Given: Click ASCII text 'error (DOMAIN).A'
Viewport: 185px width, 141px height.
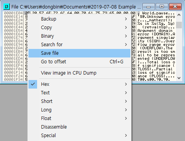Looking at the screenshot, I should [x=156, y=34].
